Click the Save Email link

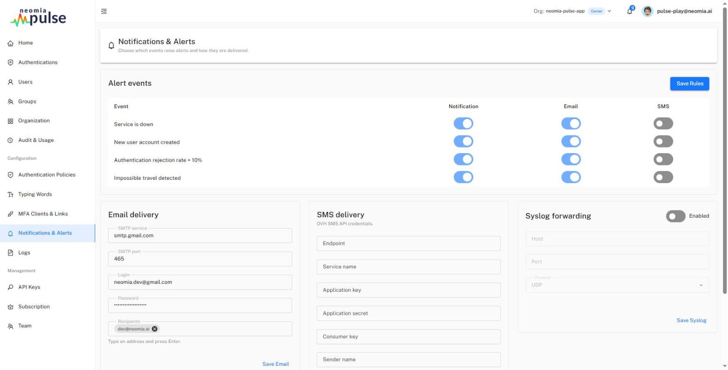pos(276,364)
